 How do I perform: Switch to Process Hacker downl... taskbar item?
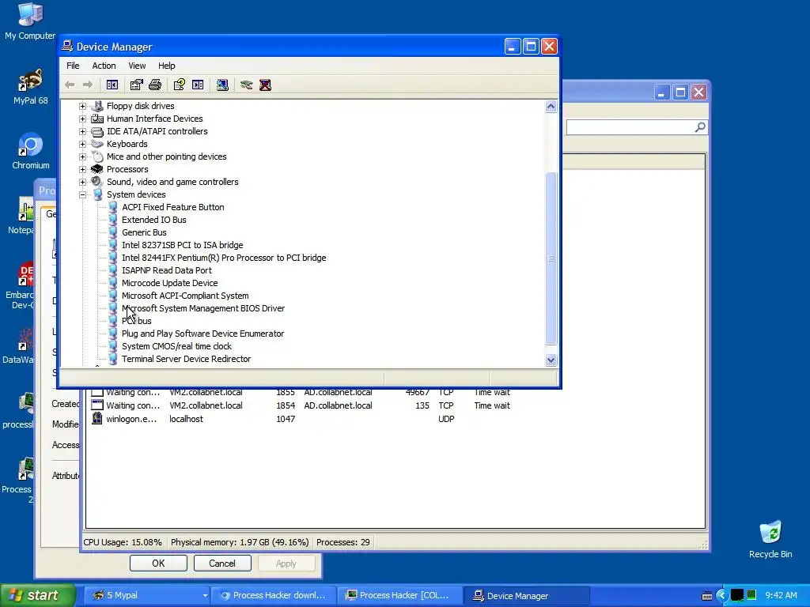(274, 596)
